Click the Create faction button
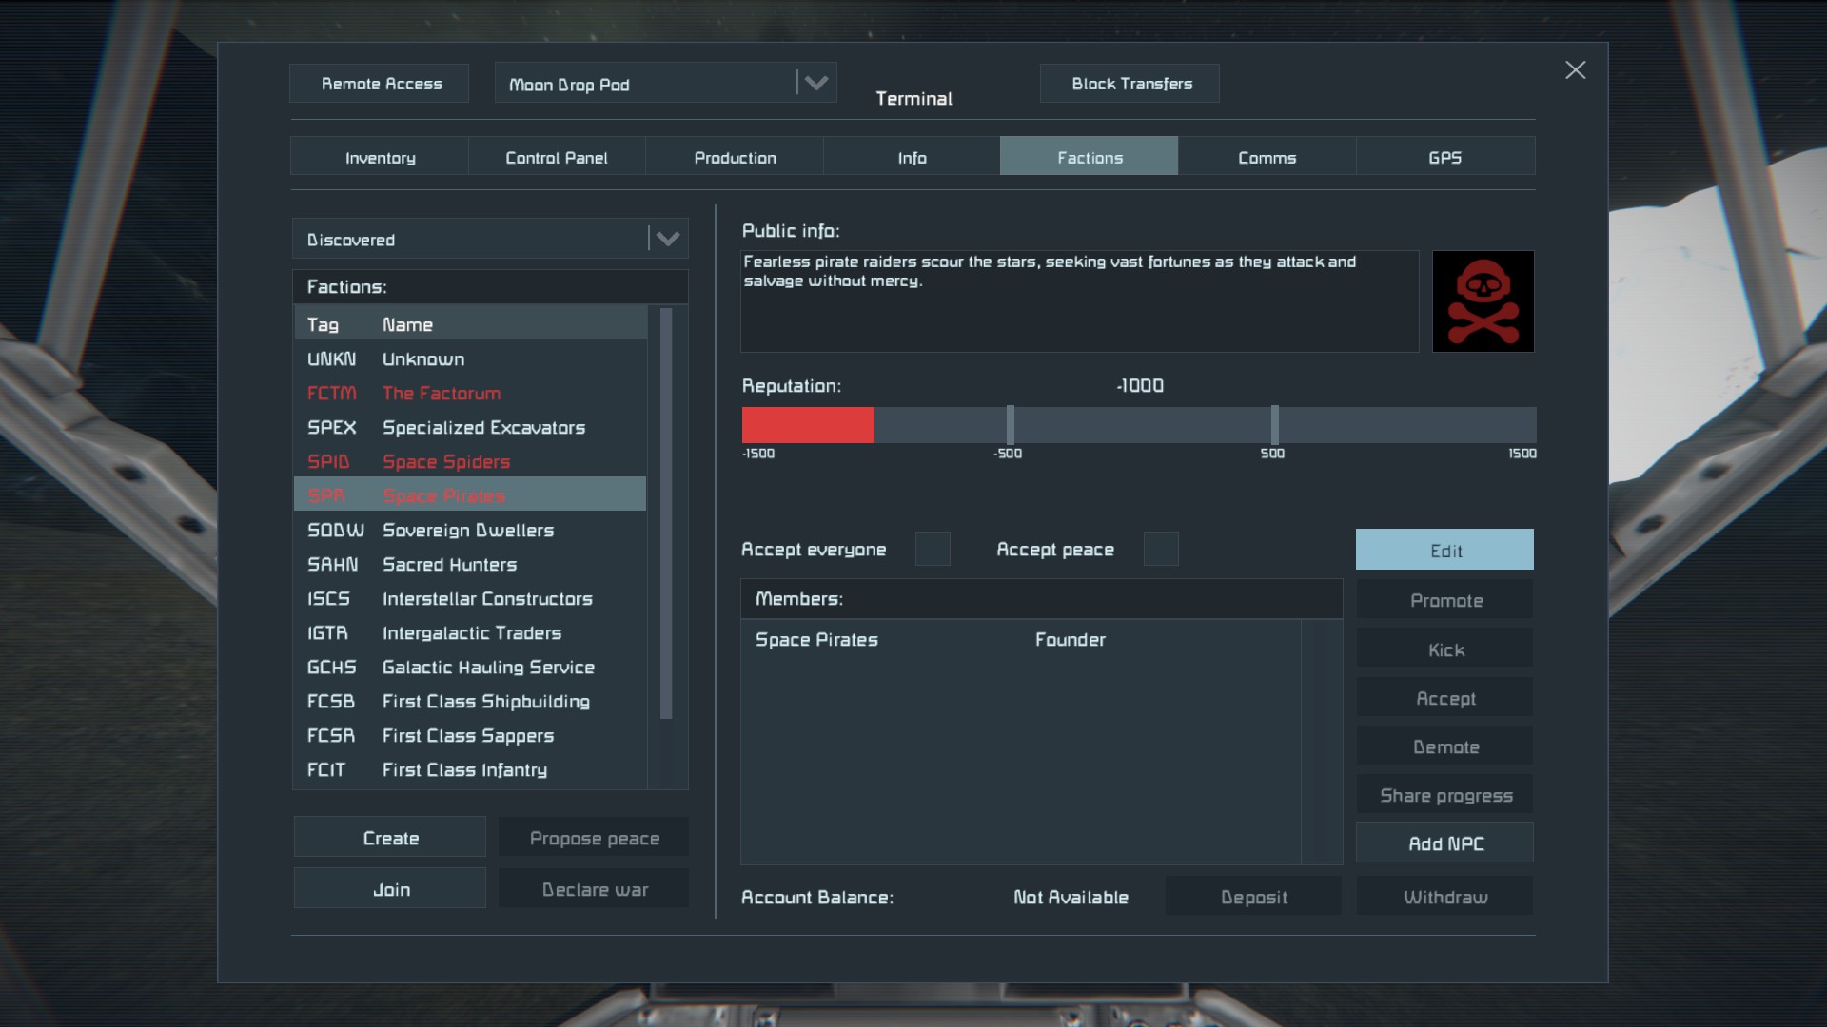 tap(390, 837)
